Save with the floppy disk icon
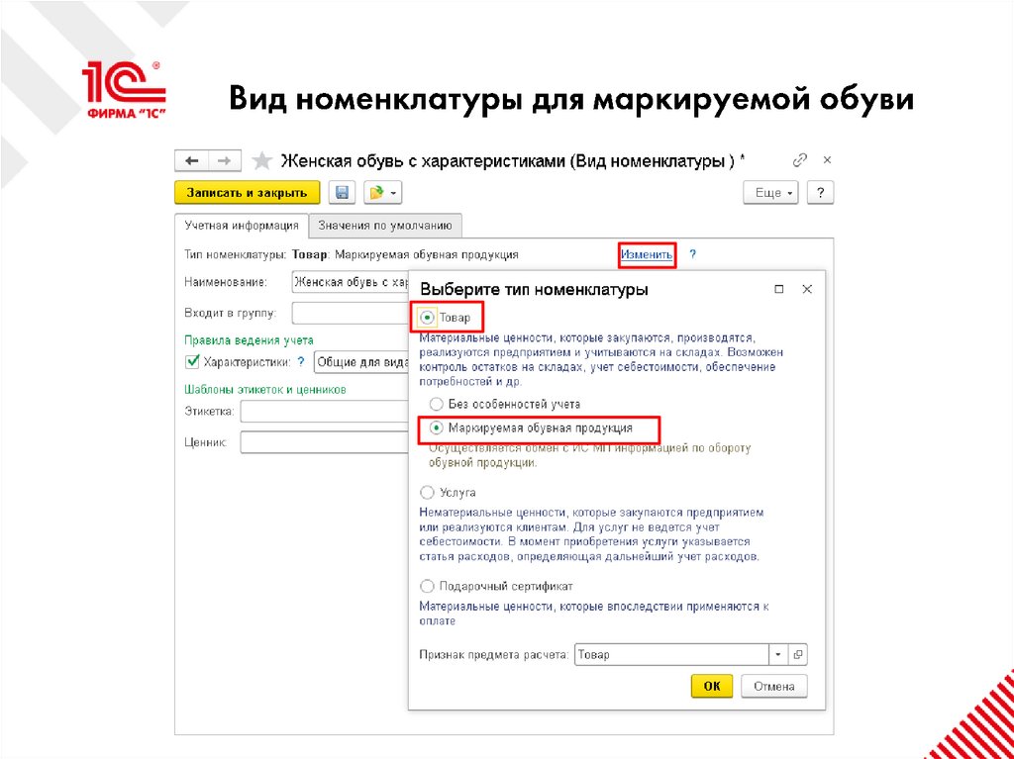 click(343, 193)
